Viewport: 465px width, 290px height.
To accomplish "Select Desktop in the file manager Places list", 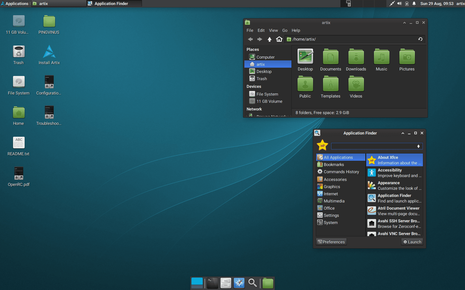I will (264, 71).
